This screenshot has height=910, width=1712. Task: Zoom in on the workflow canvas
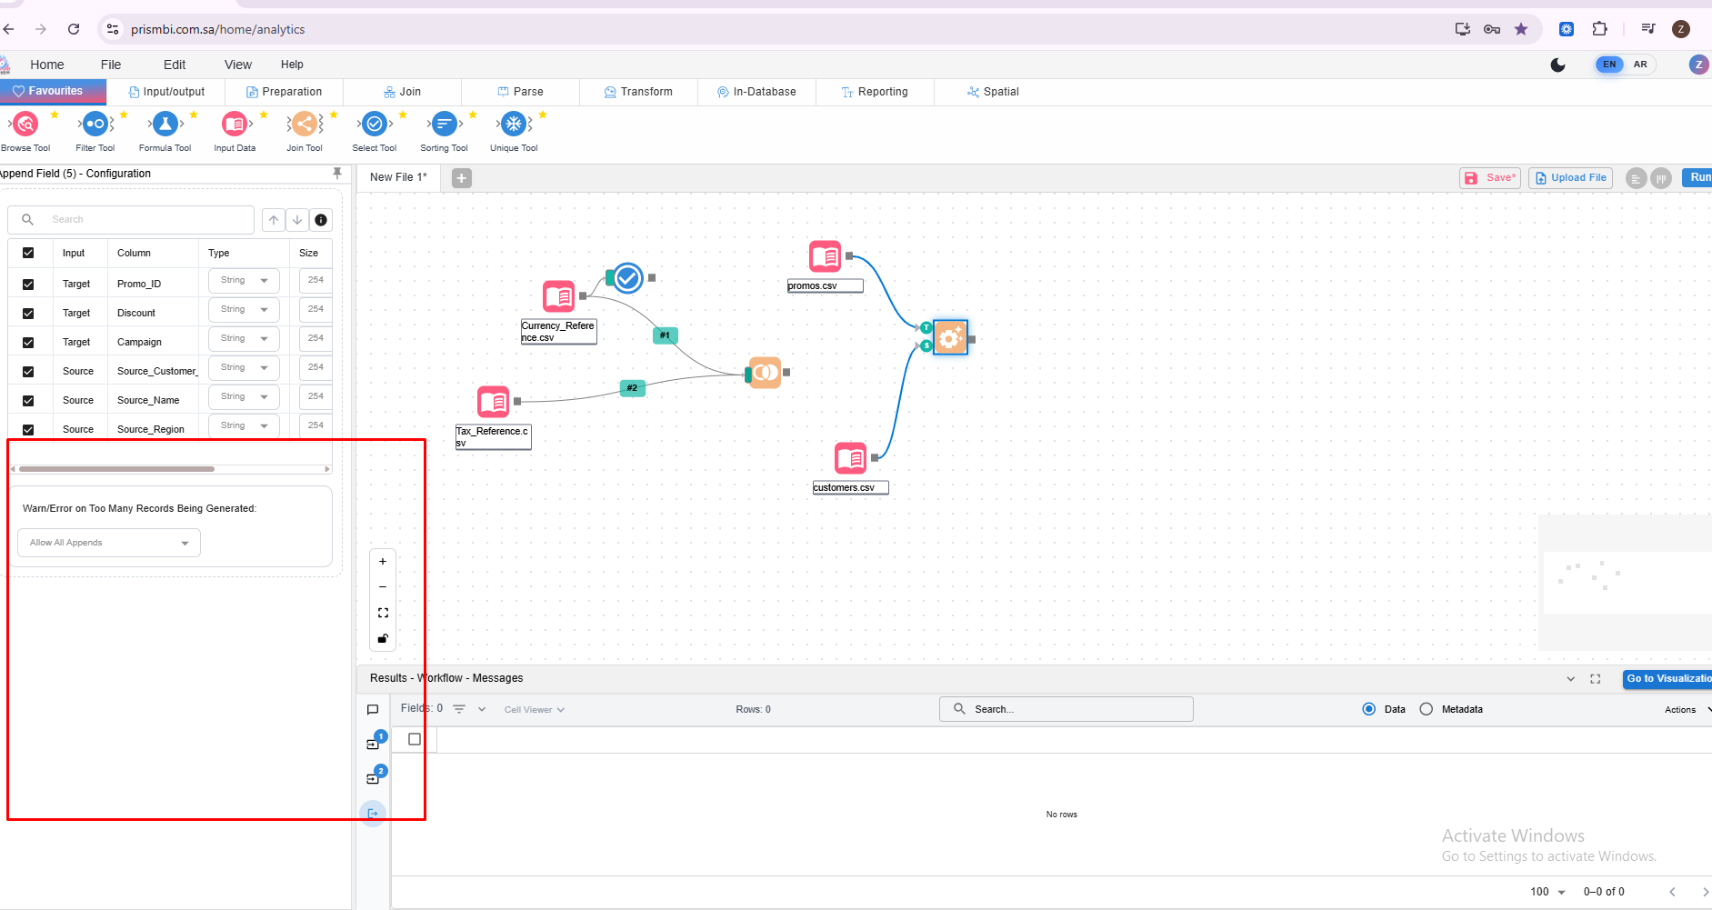(383, 562)
